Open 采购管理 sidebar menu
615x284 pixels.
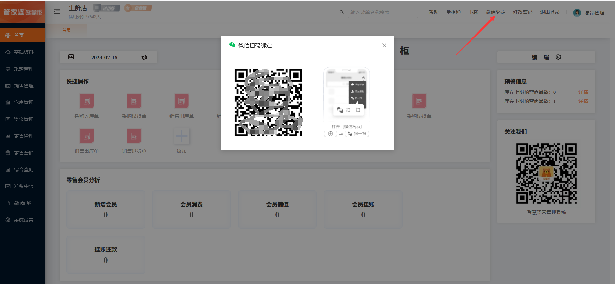(23, 69)
